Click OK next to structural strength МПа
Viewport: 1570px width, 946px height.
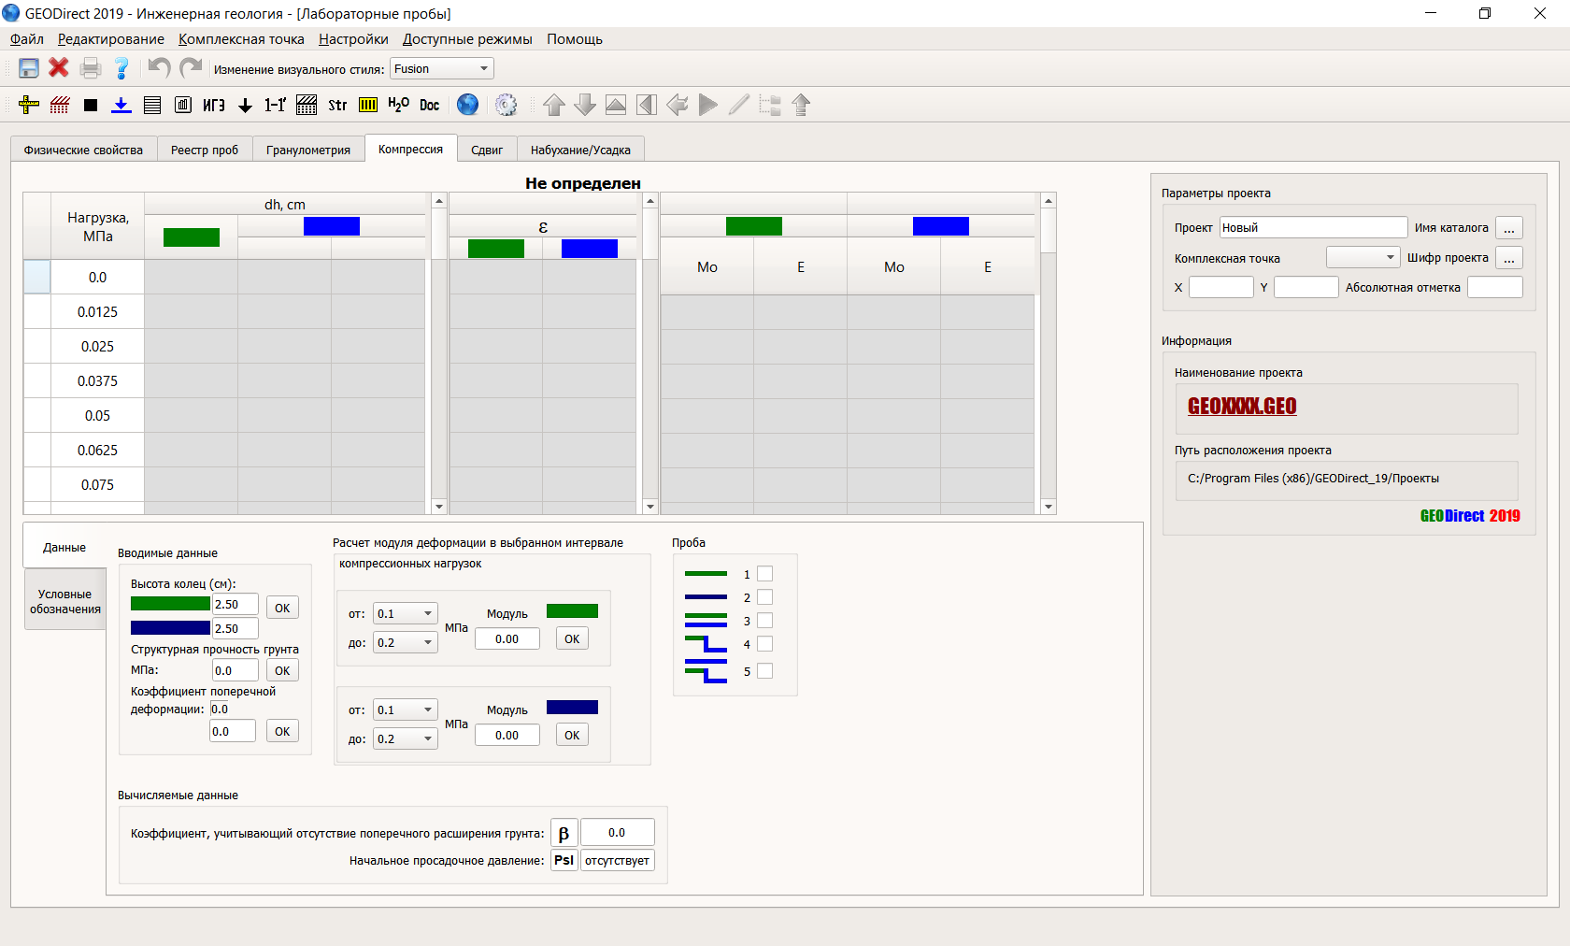click(x=282, y=670)
